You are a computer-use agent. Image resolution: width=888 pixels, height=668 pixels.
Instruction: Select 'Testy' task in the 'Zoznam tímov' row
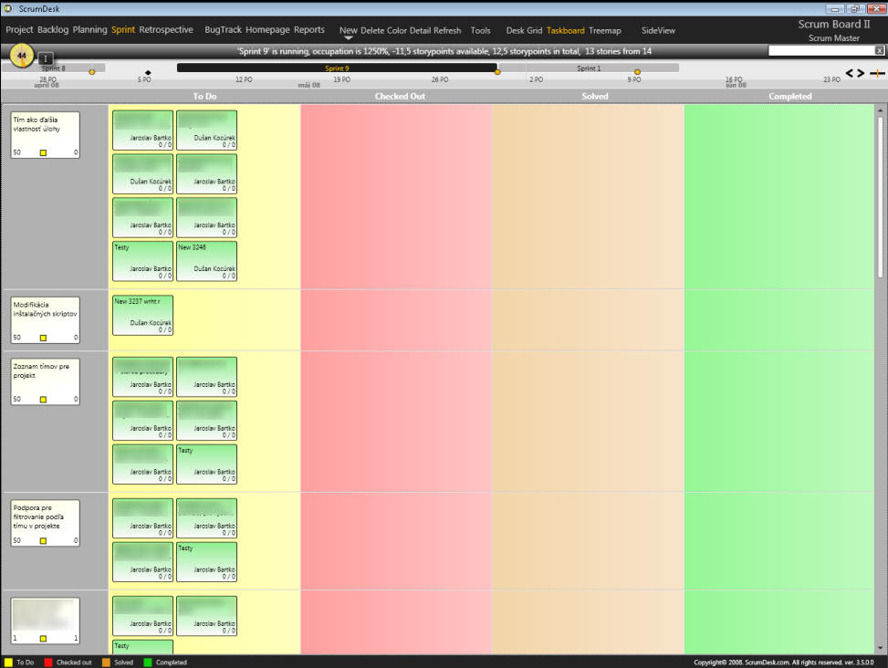click(206, 464)
